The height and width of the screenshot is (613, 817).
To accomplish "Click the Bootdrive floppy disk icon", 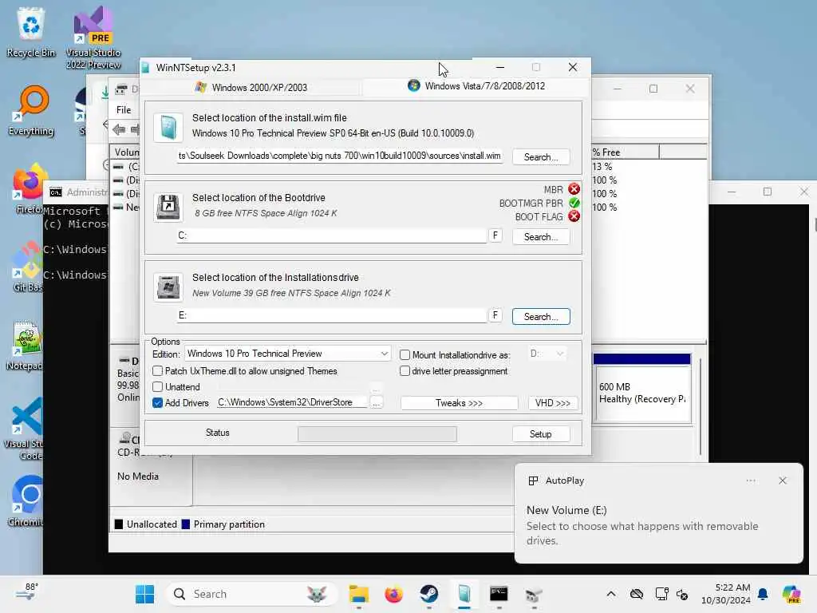I will 168,207.
